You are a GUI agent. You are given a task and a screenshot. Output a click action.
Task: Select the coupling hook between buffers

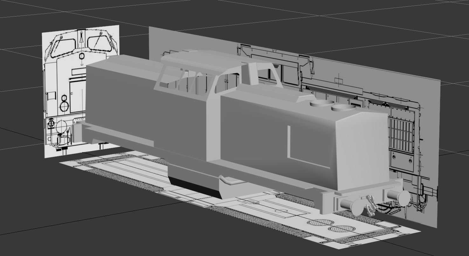(370, 205)
